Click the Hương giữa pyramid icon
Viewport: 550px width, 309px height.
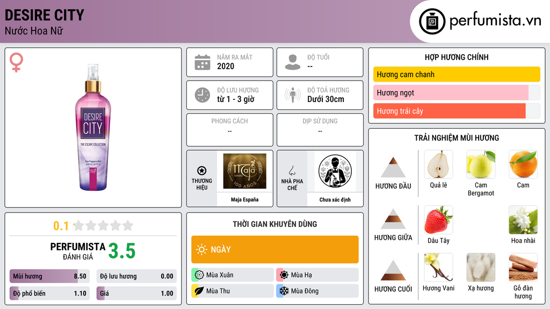pos(393,219)
